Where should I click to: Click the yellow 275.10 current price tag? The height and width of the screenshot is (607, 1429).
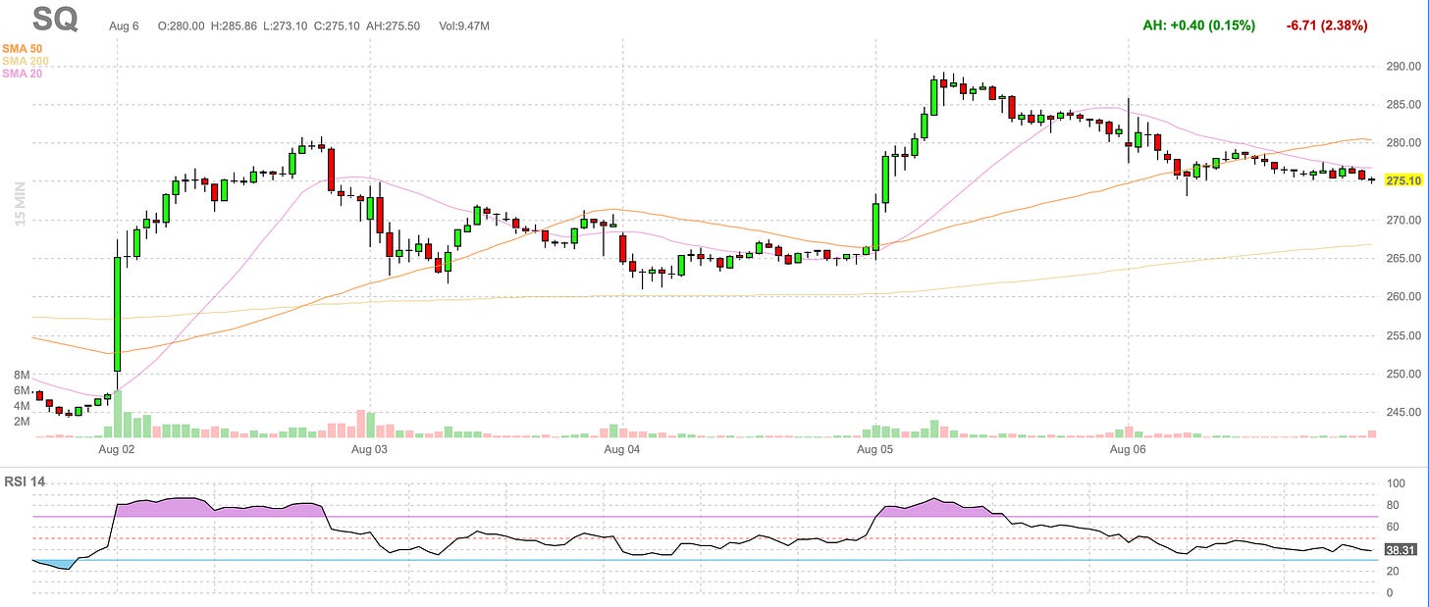click(1403, 180)
